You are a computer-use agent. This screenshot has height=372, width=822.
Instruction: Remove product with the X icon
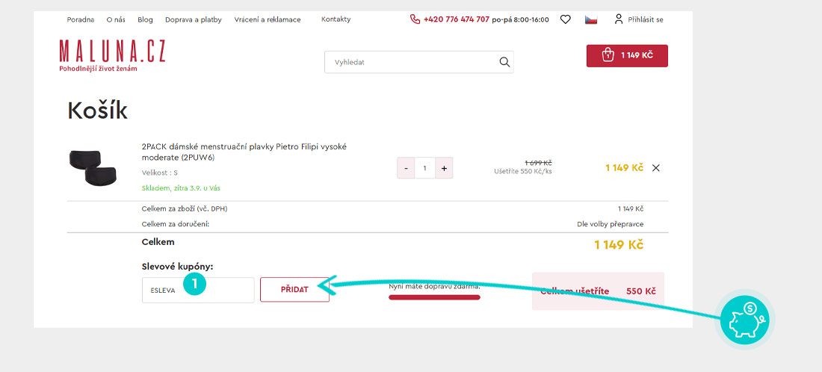point(656,168)
